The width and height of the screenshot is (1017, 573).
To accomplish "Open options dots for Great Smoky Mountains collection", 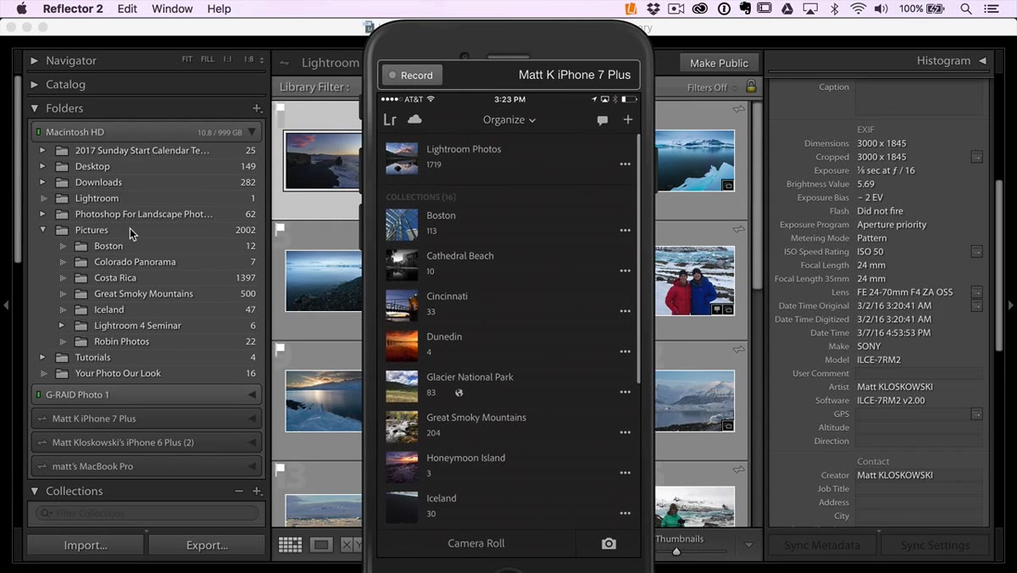I will coord(625,432).
